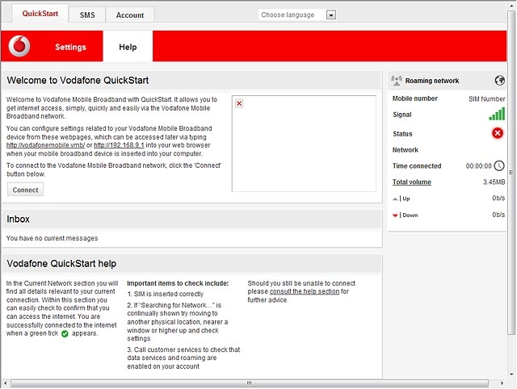Open the http://192.168.9.1 link
517x389 pixels.
coord(119,145)
